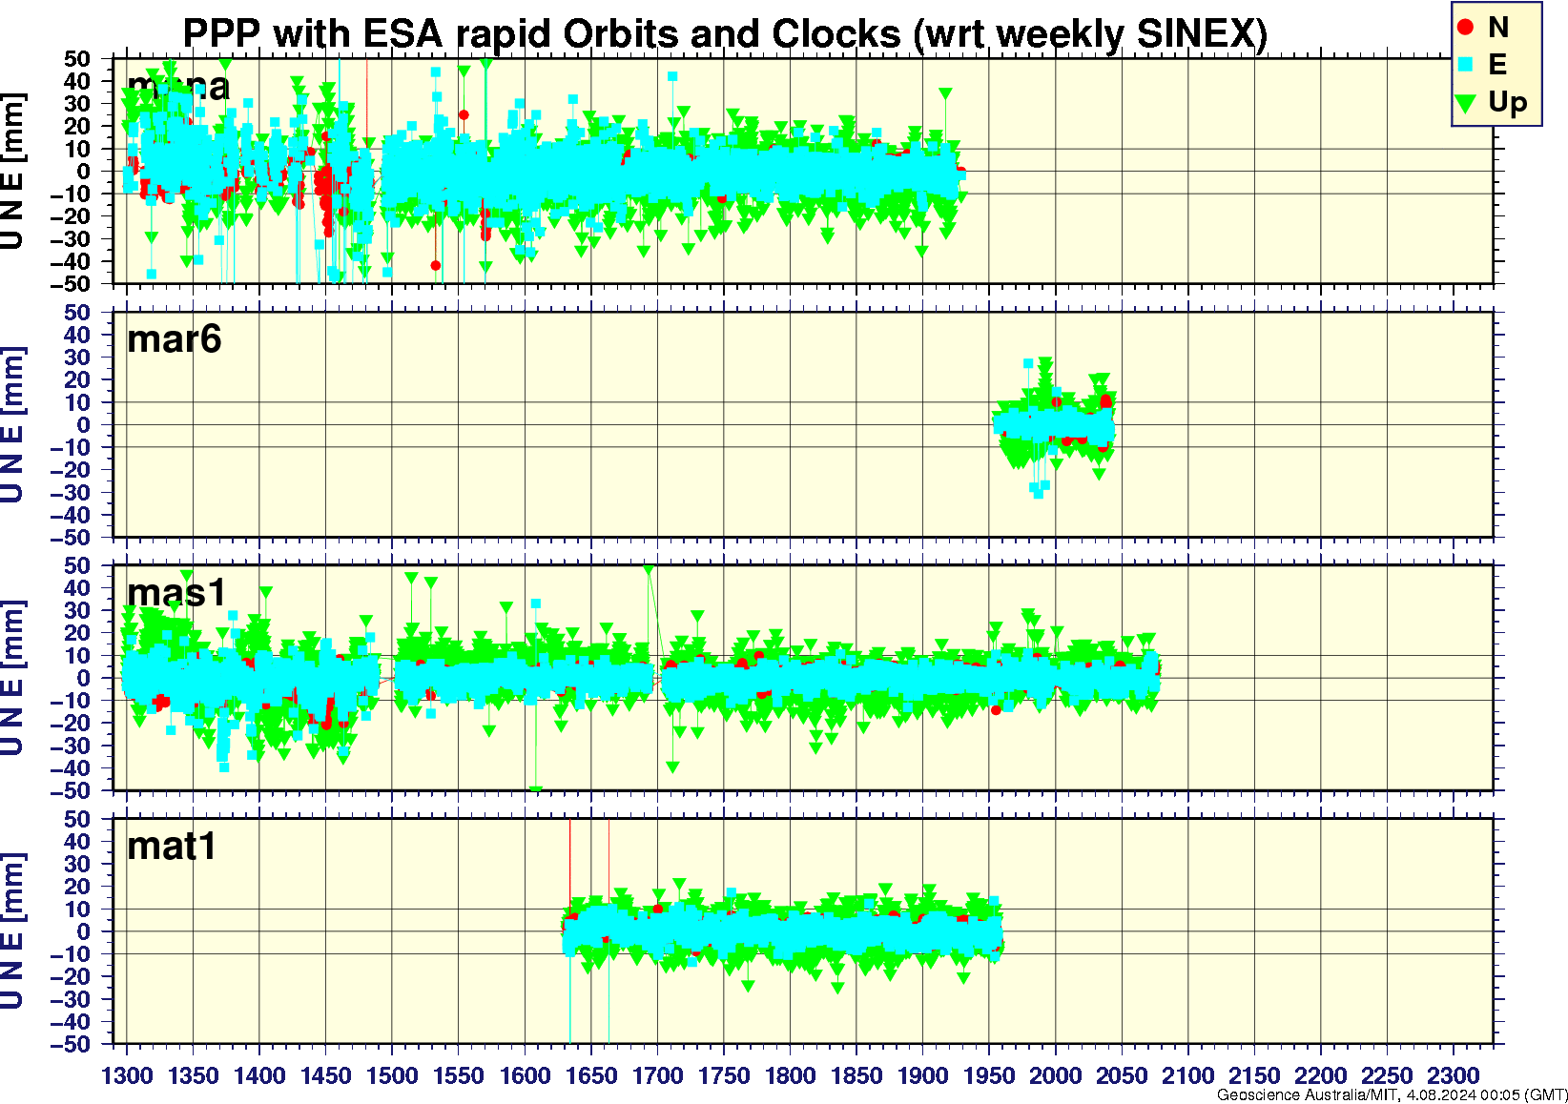Click the x-axis tick label 2000
1568x1104 pixels.
point(1055,1075)
